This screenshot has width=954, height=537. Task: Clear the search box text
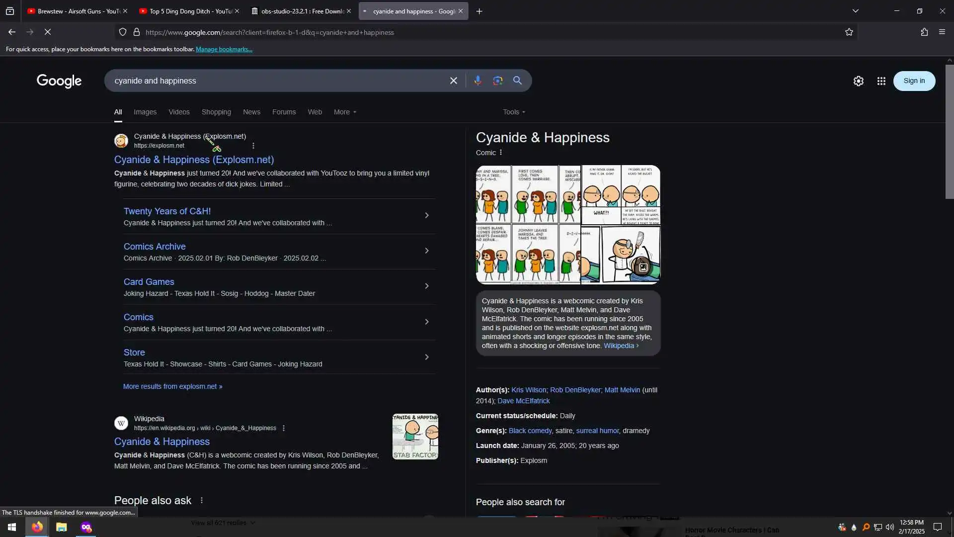(453, 81)
